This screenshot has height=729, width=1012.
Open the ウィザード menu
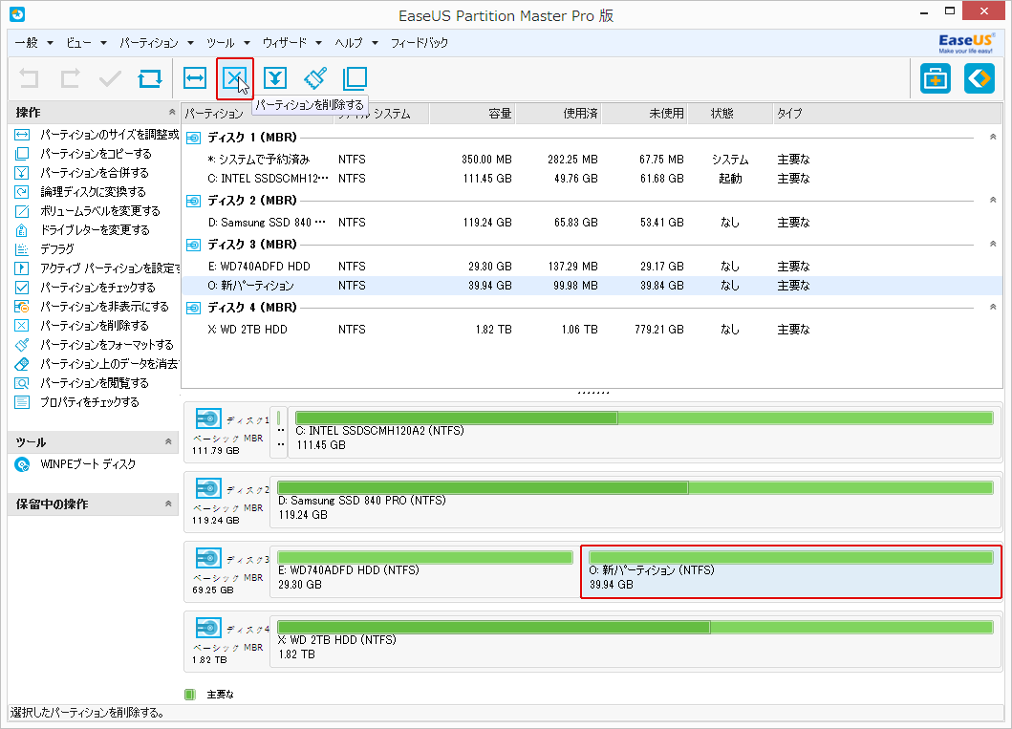291,43
